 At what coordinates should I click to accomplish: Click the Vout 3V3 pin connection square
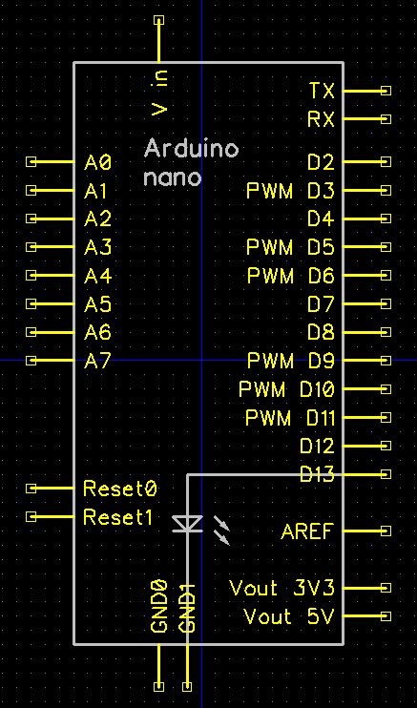pos(386,588)
